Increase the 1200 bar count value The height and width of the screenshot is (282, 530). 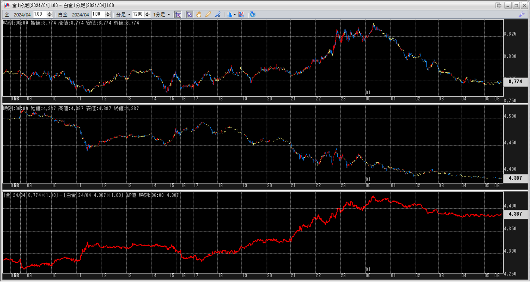click(x=147, y=13)
